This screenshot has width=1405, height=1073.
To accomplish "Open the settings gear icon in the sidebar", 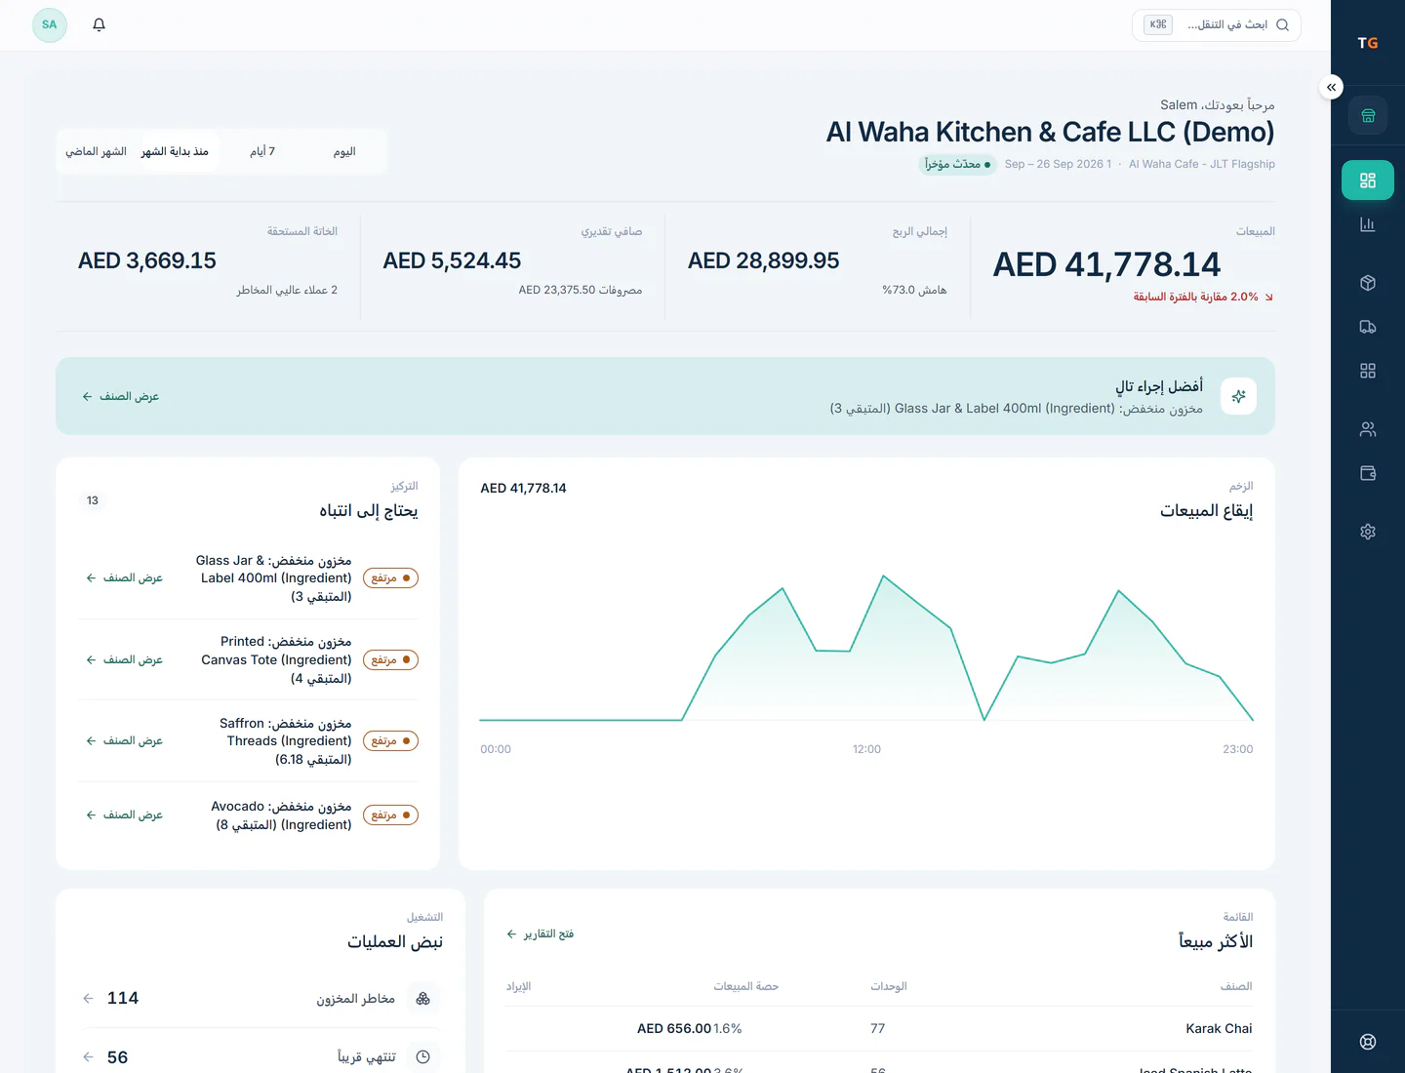I will click(x=1368, y=532).
